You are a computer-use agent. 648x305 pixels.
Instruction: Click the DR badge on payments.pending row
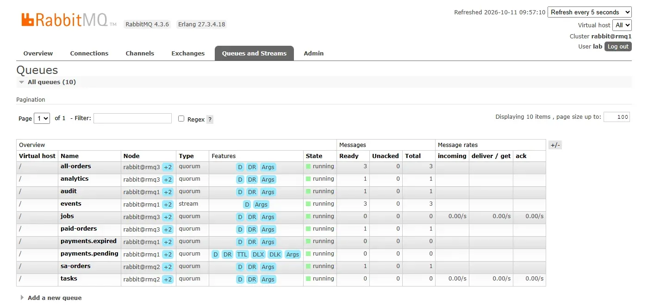point(227,254)
